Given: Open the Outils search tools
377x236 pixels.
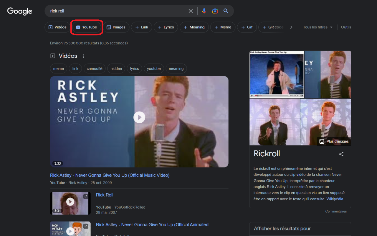Looking at the screenshot, I should coord(346,27).
